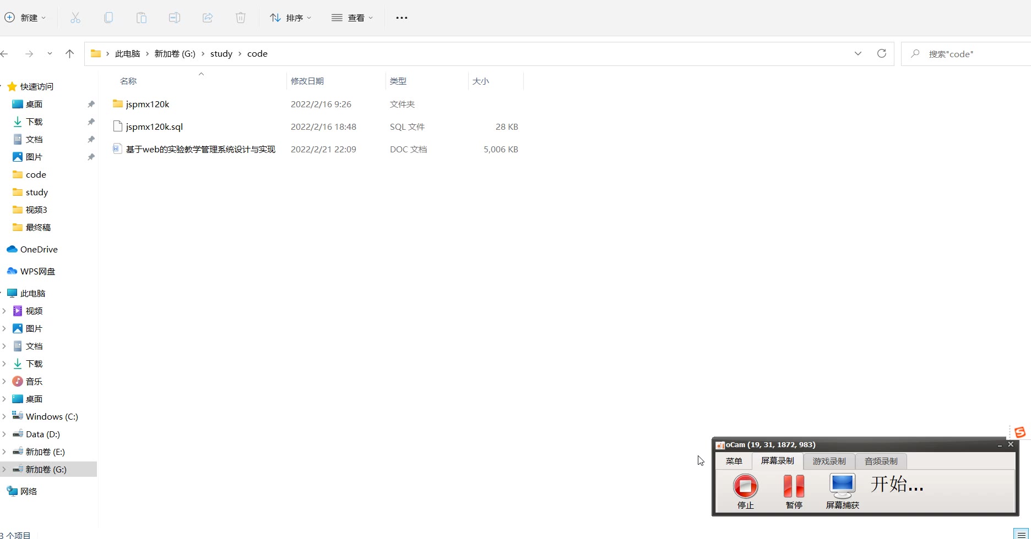Click the pin icon beside quick access 文档
Image resolution: width=1031 pixels, height=539 pixels.
(91, 139)
